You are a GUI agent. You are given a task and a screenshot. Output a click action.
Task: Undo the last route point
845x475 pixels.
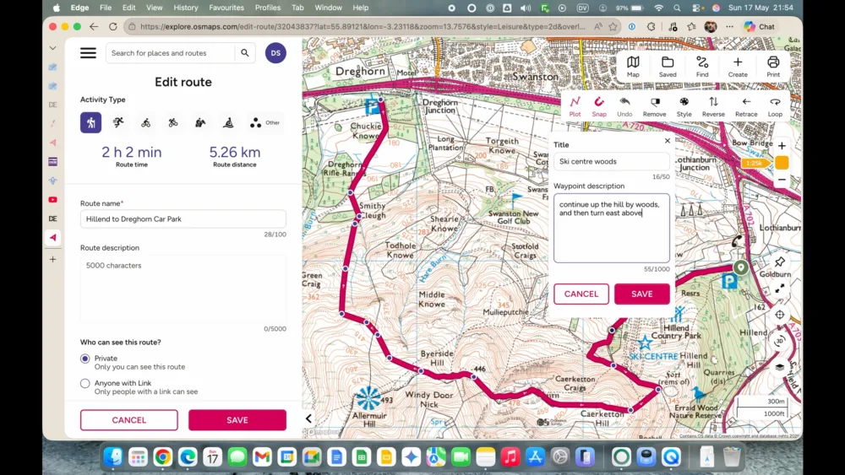pyautogui.click(x=624, y=106)
